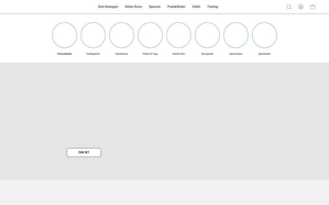Viewport: 329px width, 205px height.
Task: Open the shopping bag cart icon
Action: [x=313, y=7]
